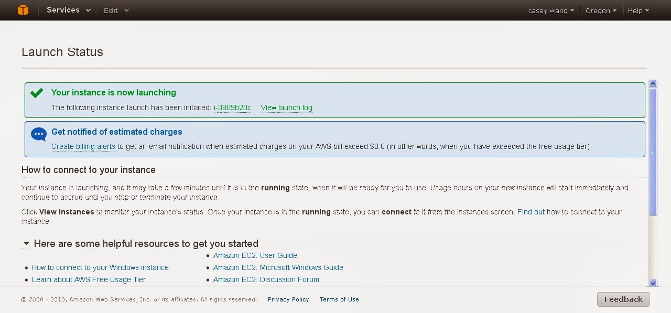Open Learn about AWS Free Usage Tier
The width and height of the screenshot is (671, 313).
click(89, 279)
